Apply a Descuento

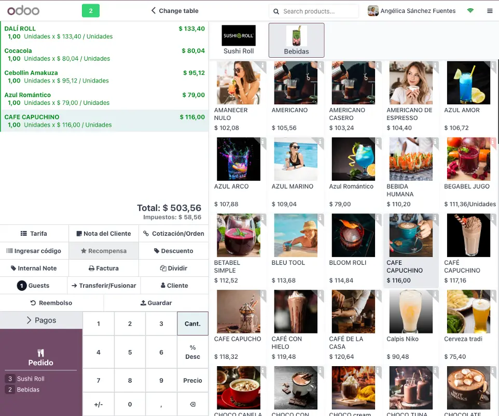(174, 251)
